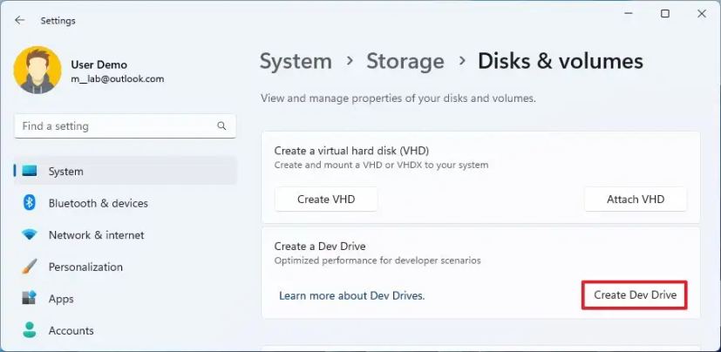Click Create and mount a VHD description

(381, 165)
